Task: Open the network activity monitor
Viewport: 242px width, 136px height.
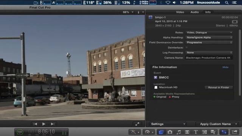Action: pyautogui.click(x=148, y=3)
